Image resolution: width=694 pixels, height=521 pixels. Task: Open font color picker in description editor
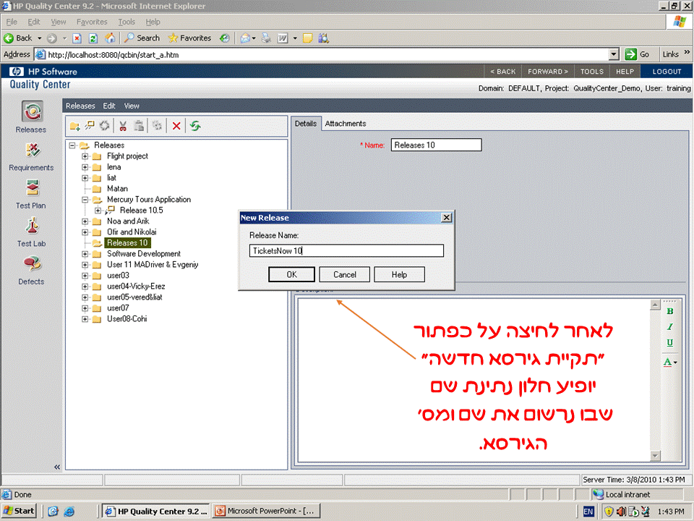pos(670,362)
